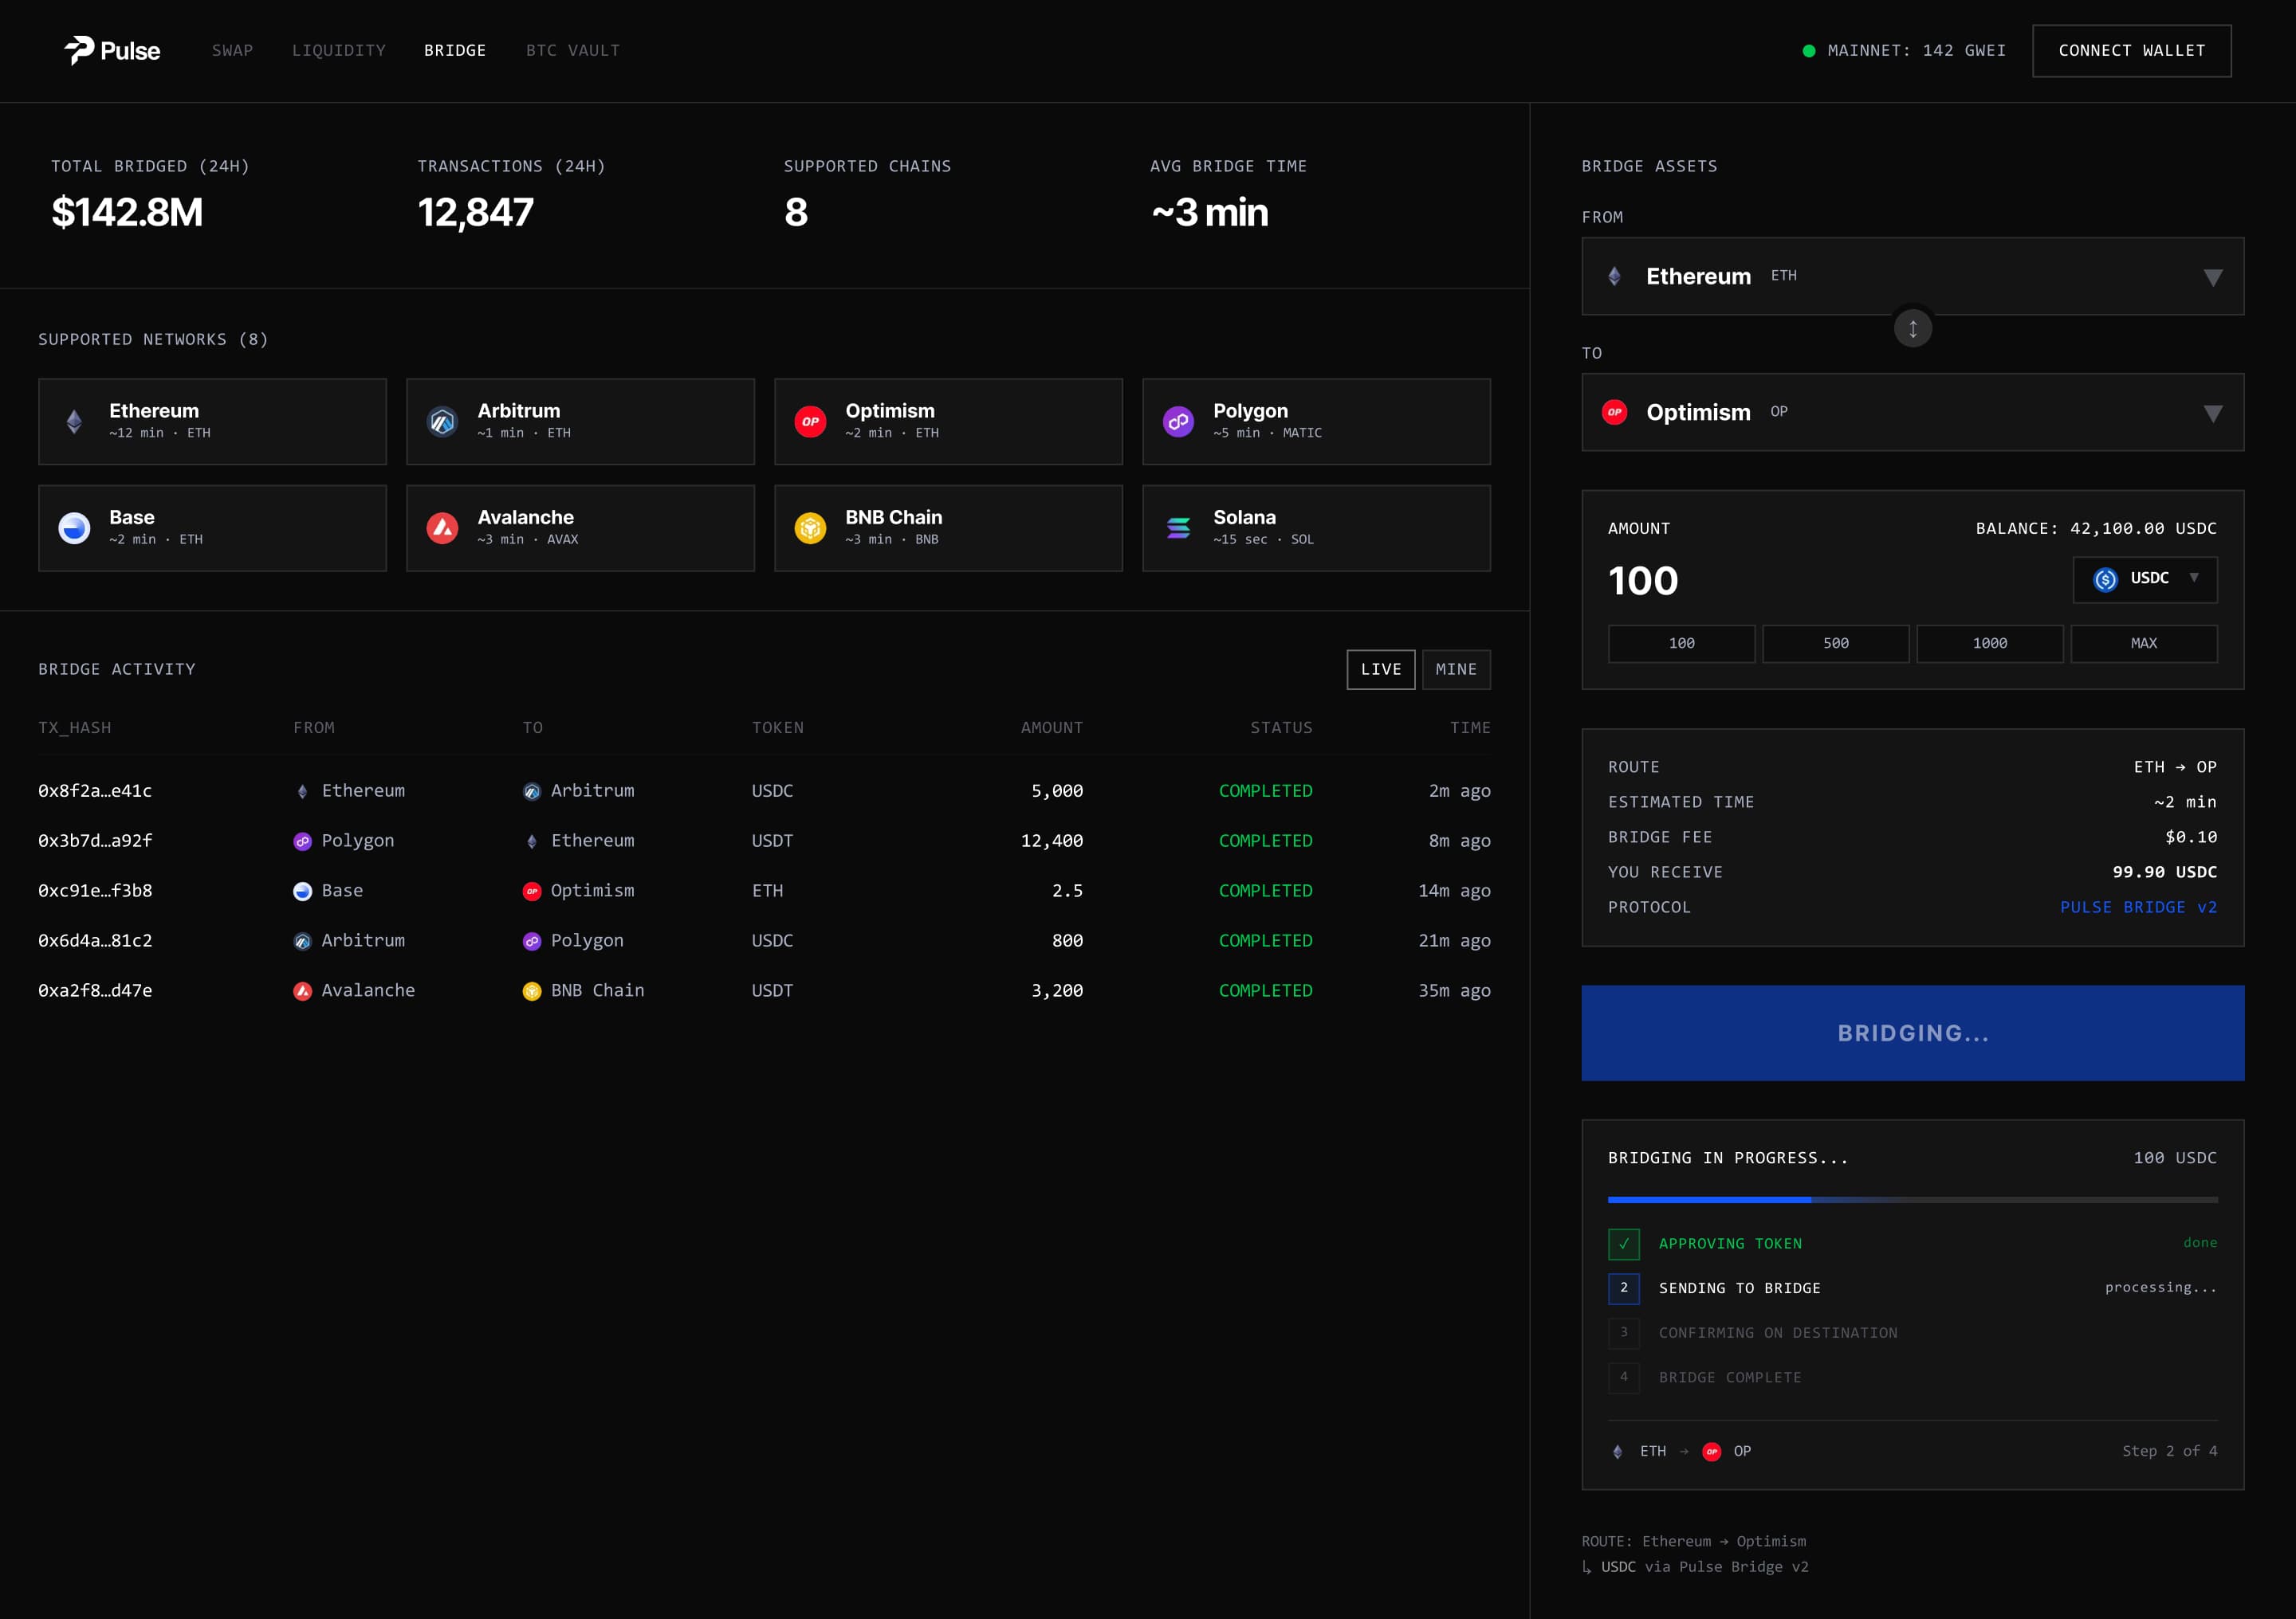This screenshot has width=2296, height=1619.
Task: Open the BTC Vault tab
Action: pyautogui.click(x=572, y=51)
